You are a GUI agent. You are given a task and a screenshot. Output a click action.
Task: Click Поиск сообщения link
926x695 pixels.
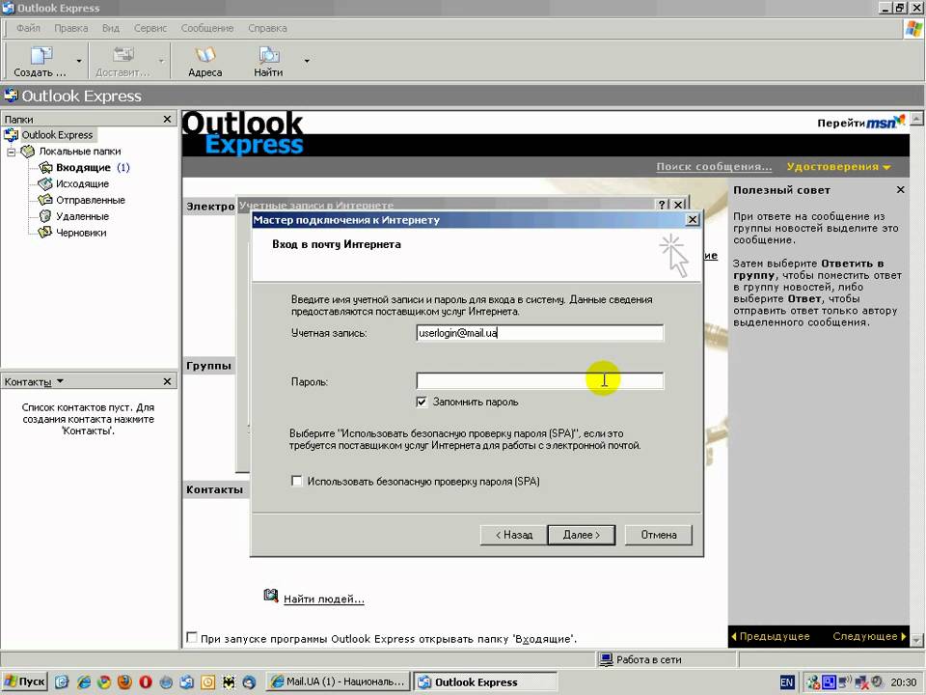(714, 167)
